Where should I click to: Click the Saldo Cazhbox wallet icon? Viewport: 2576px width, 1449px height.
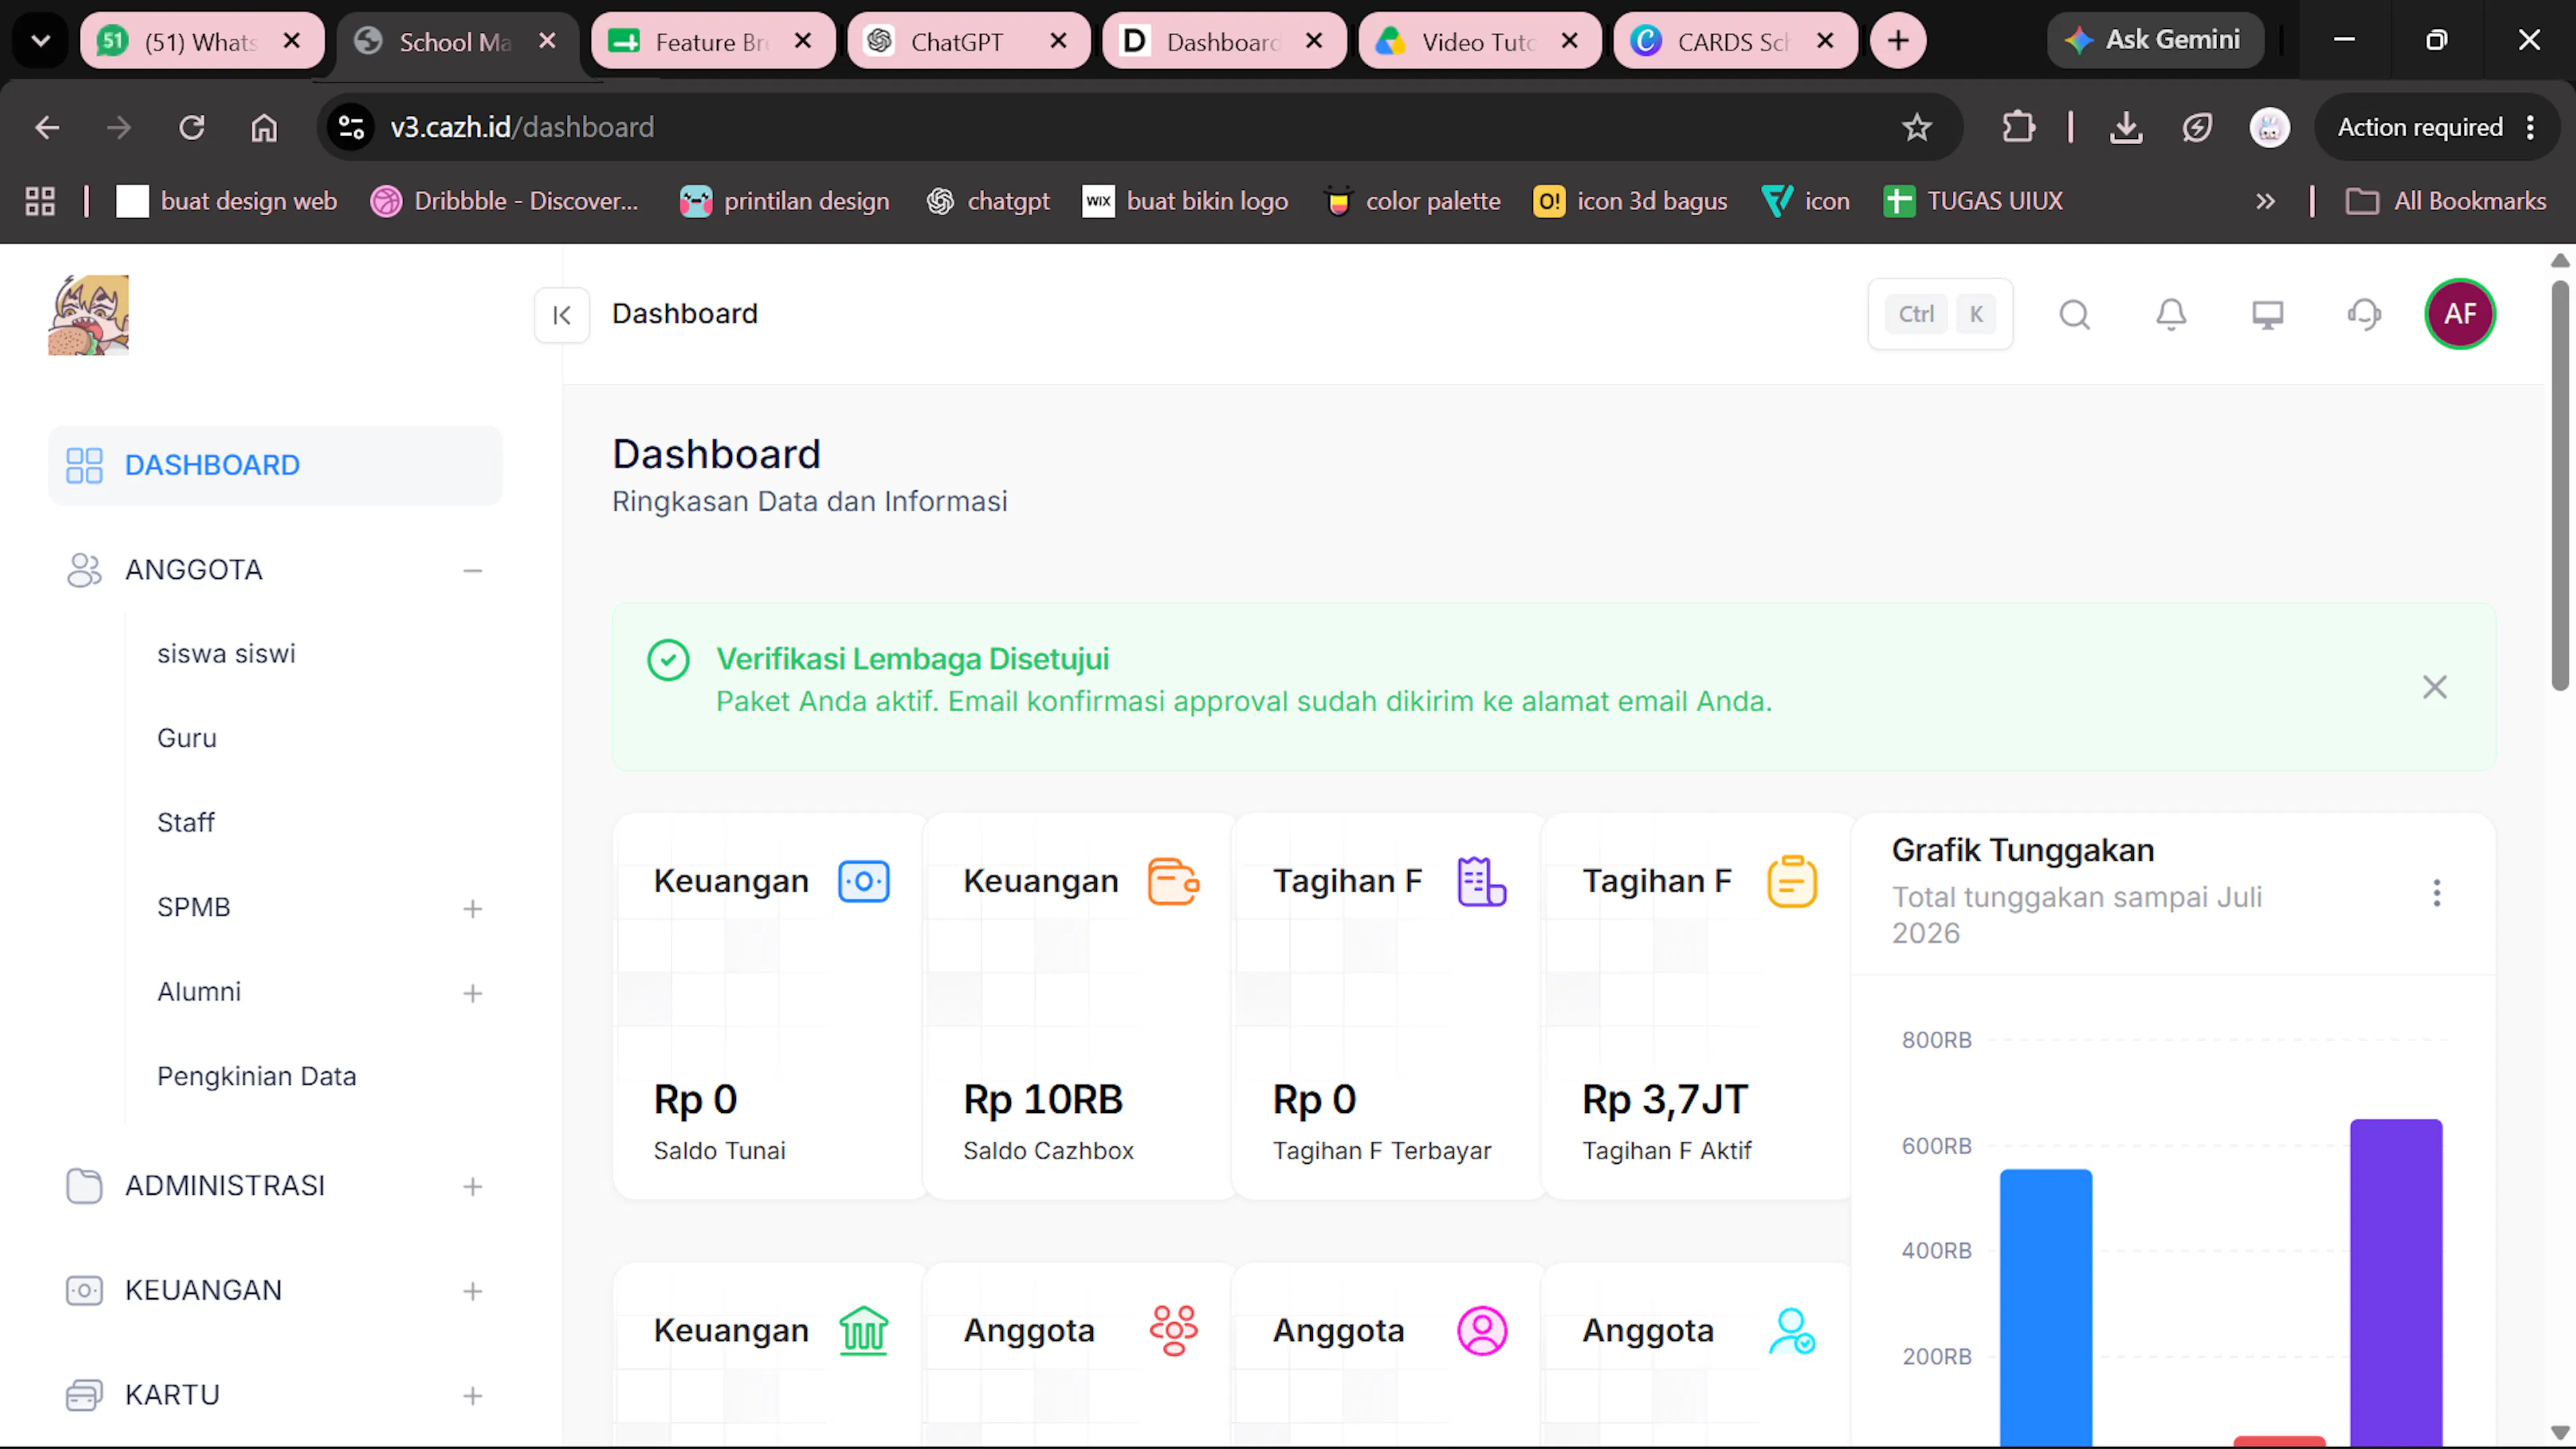(1173, 881)
